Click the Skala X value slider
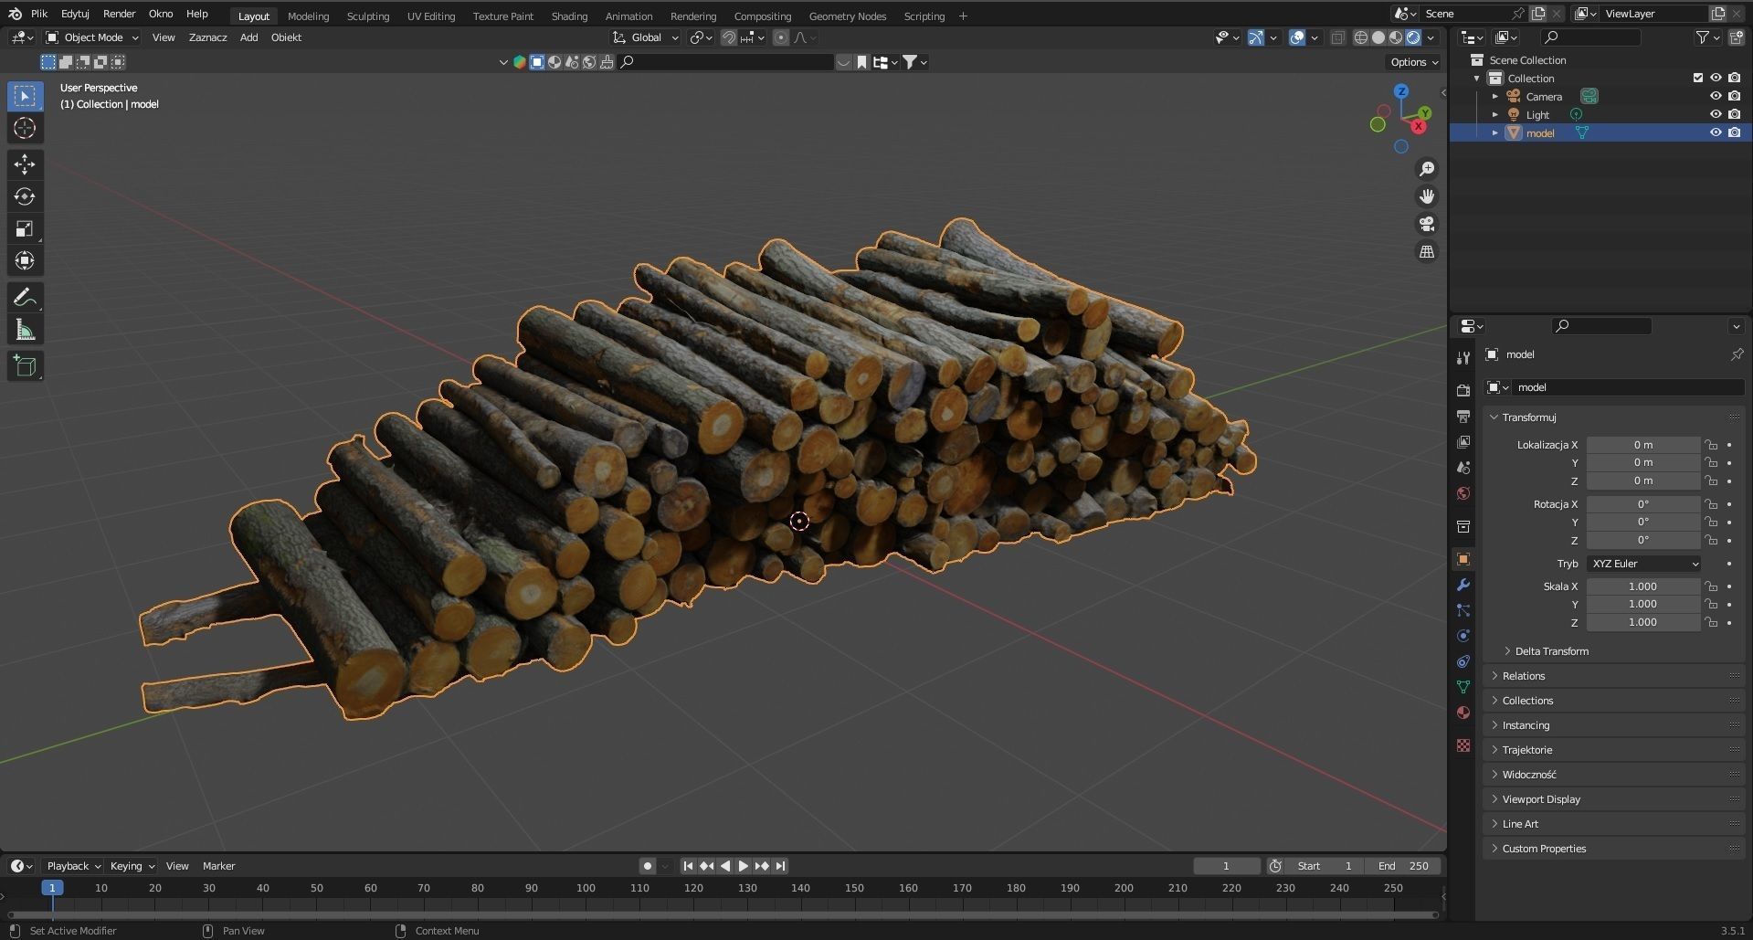This screenshot has height=940, width=1753. [1642, 586]
